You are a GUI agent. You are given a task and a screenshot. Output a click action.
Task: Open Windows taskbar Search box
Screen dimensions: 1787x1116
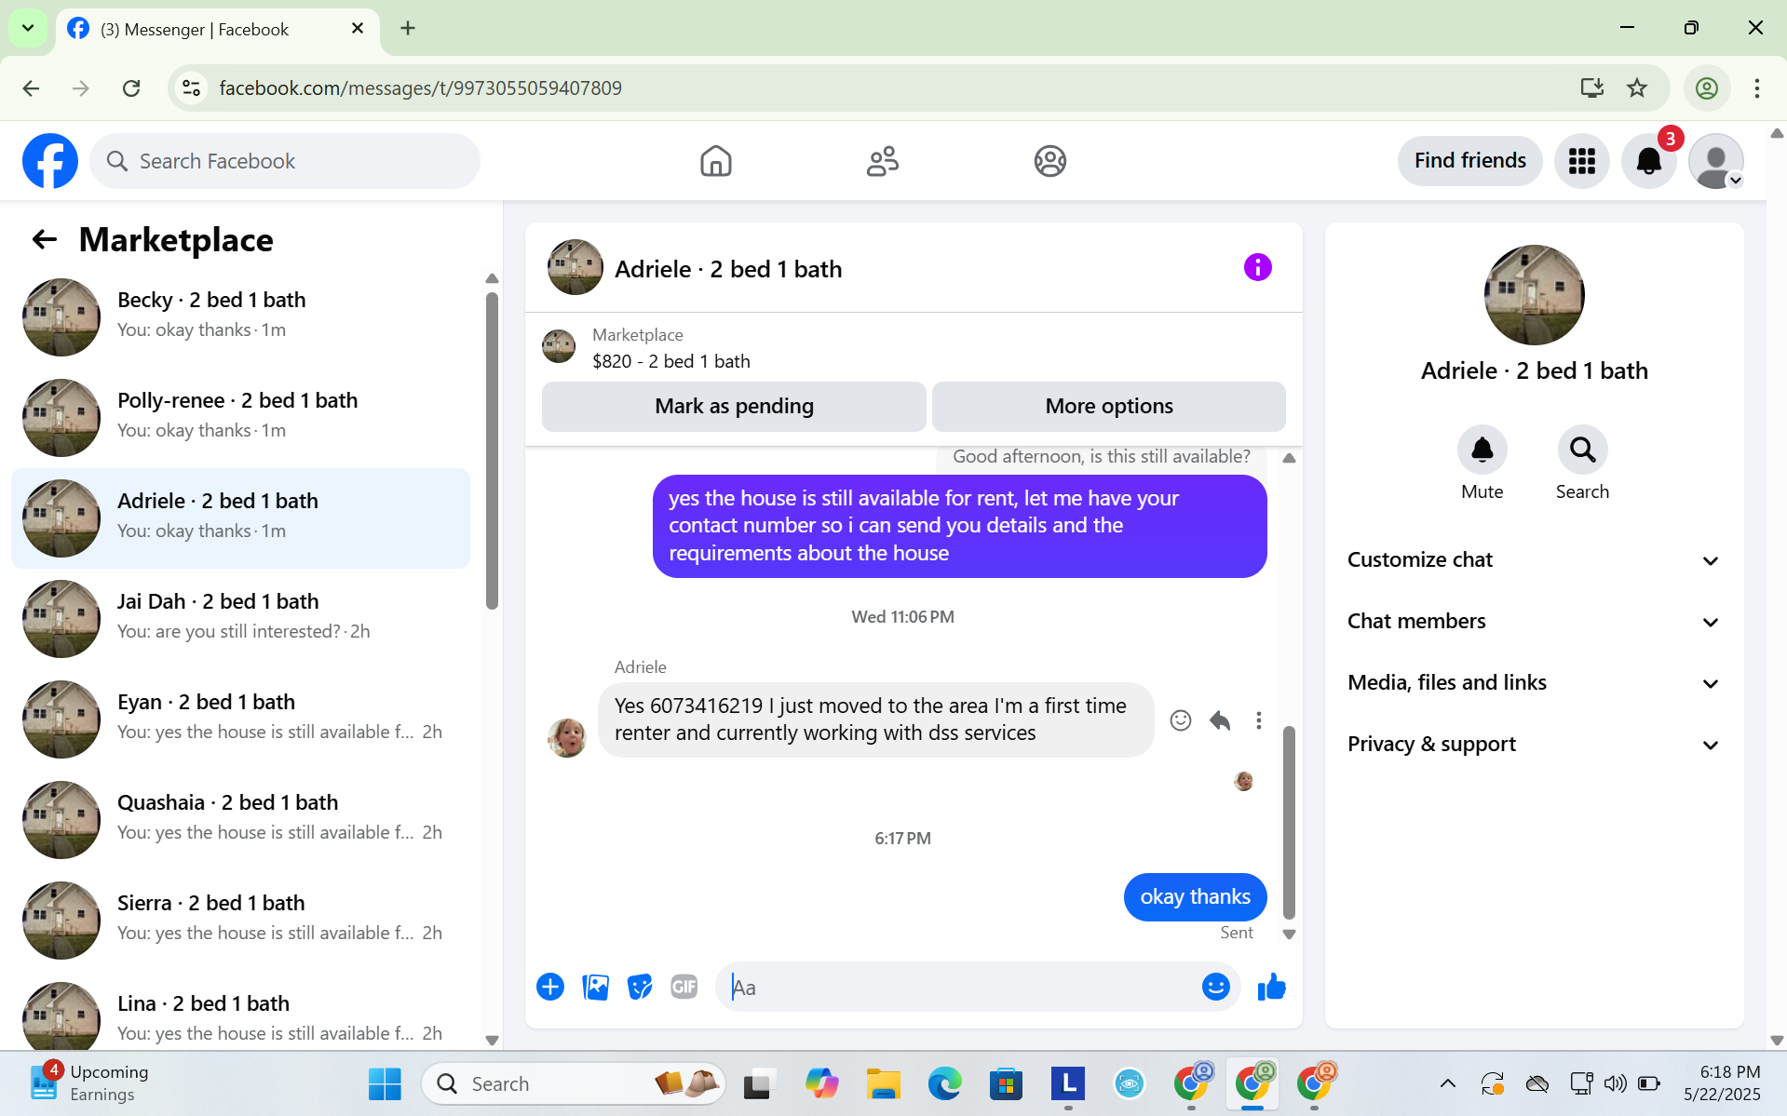click(x=574, y=1083)
